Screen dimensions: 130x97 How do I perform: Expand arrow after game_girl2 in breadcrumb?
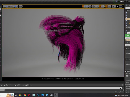click(x=31, y=85)
